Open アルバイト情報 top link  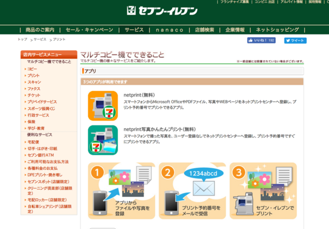tap(292, 2)
